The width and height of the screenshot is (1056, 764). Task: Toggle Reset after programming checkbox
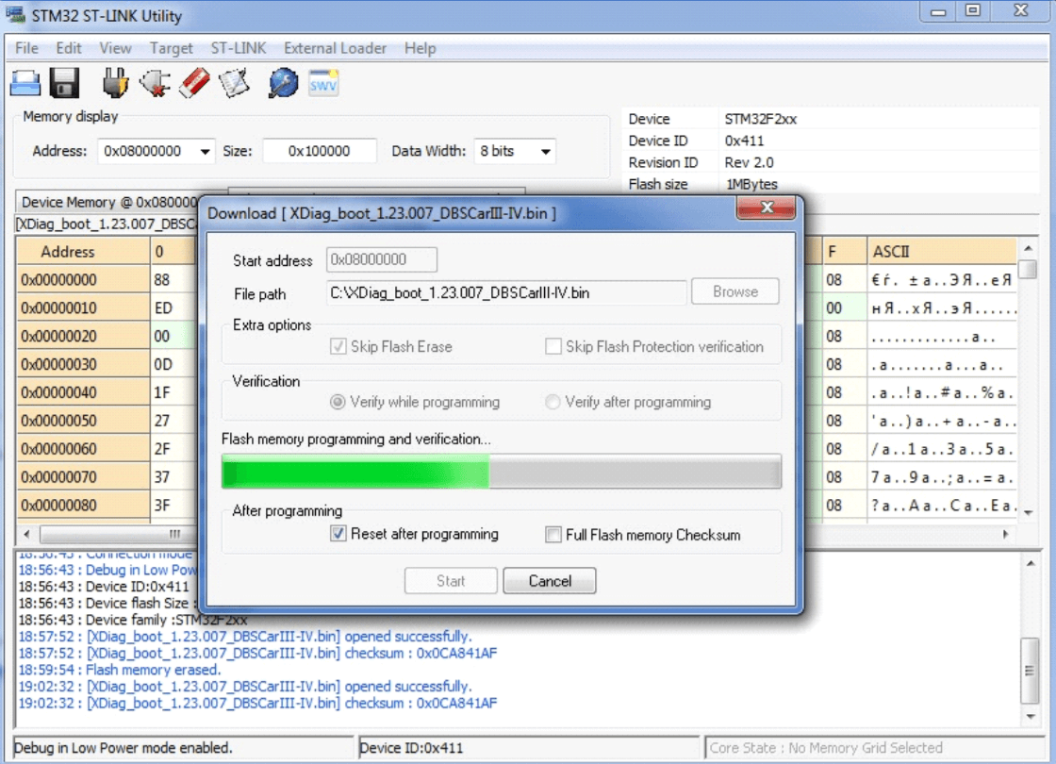coord(338,534)
